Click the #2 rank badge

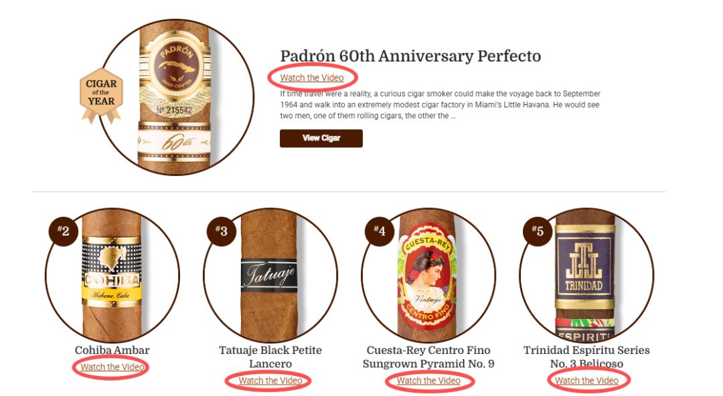coord(63,231)
